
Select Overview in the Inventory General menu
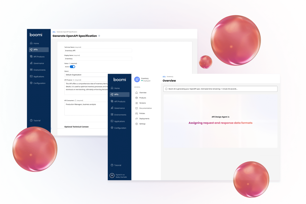(143, 93)
